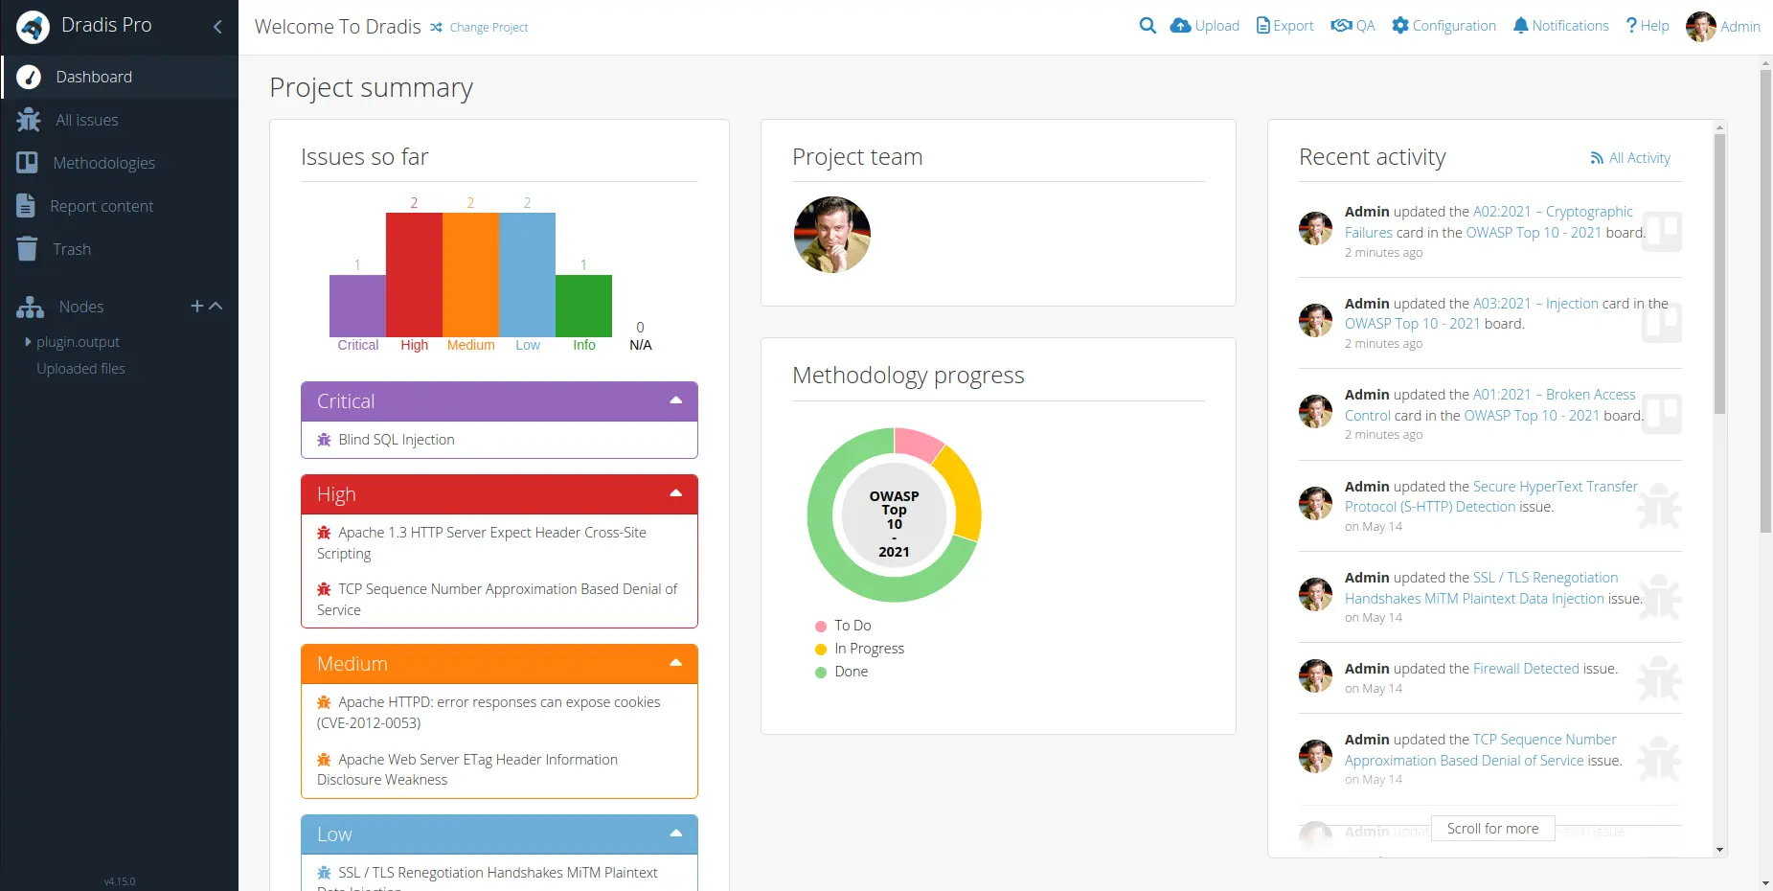Open the Help menu

point(1648,26)
